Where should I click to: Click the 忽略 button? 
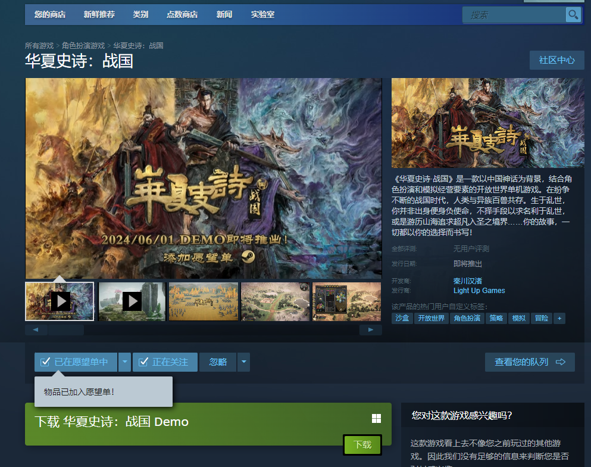pyautogui.click(x=218, y=362)
